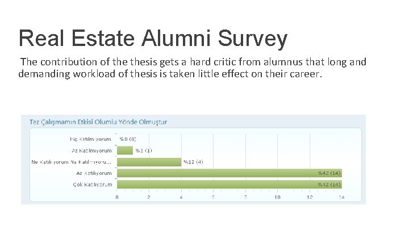The image size is (409, 230).
Task: Click the "Az Katılıyorum" category label
Action: (x=94, y=173)
